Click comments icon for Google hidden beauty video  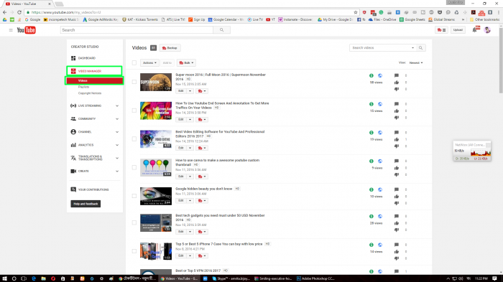click(397, 189)
